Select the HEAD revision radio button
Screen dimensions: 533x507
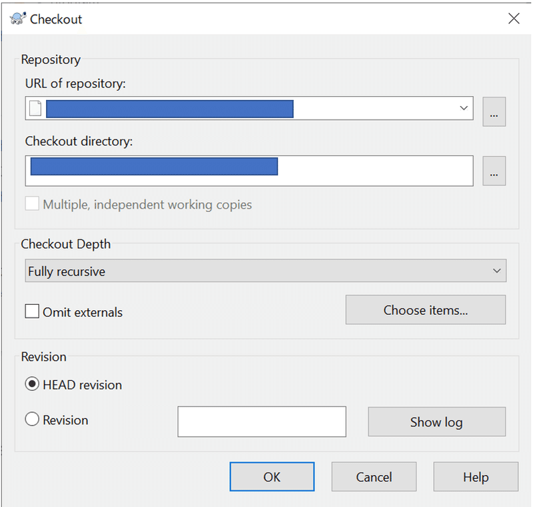point(32,385)
